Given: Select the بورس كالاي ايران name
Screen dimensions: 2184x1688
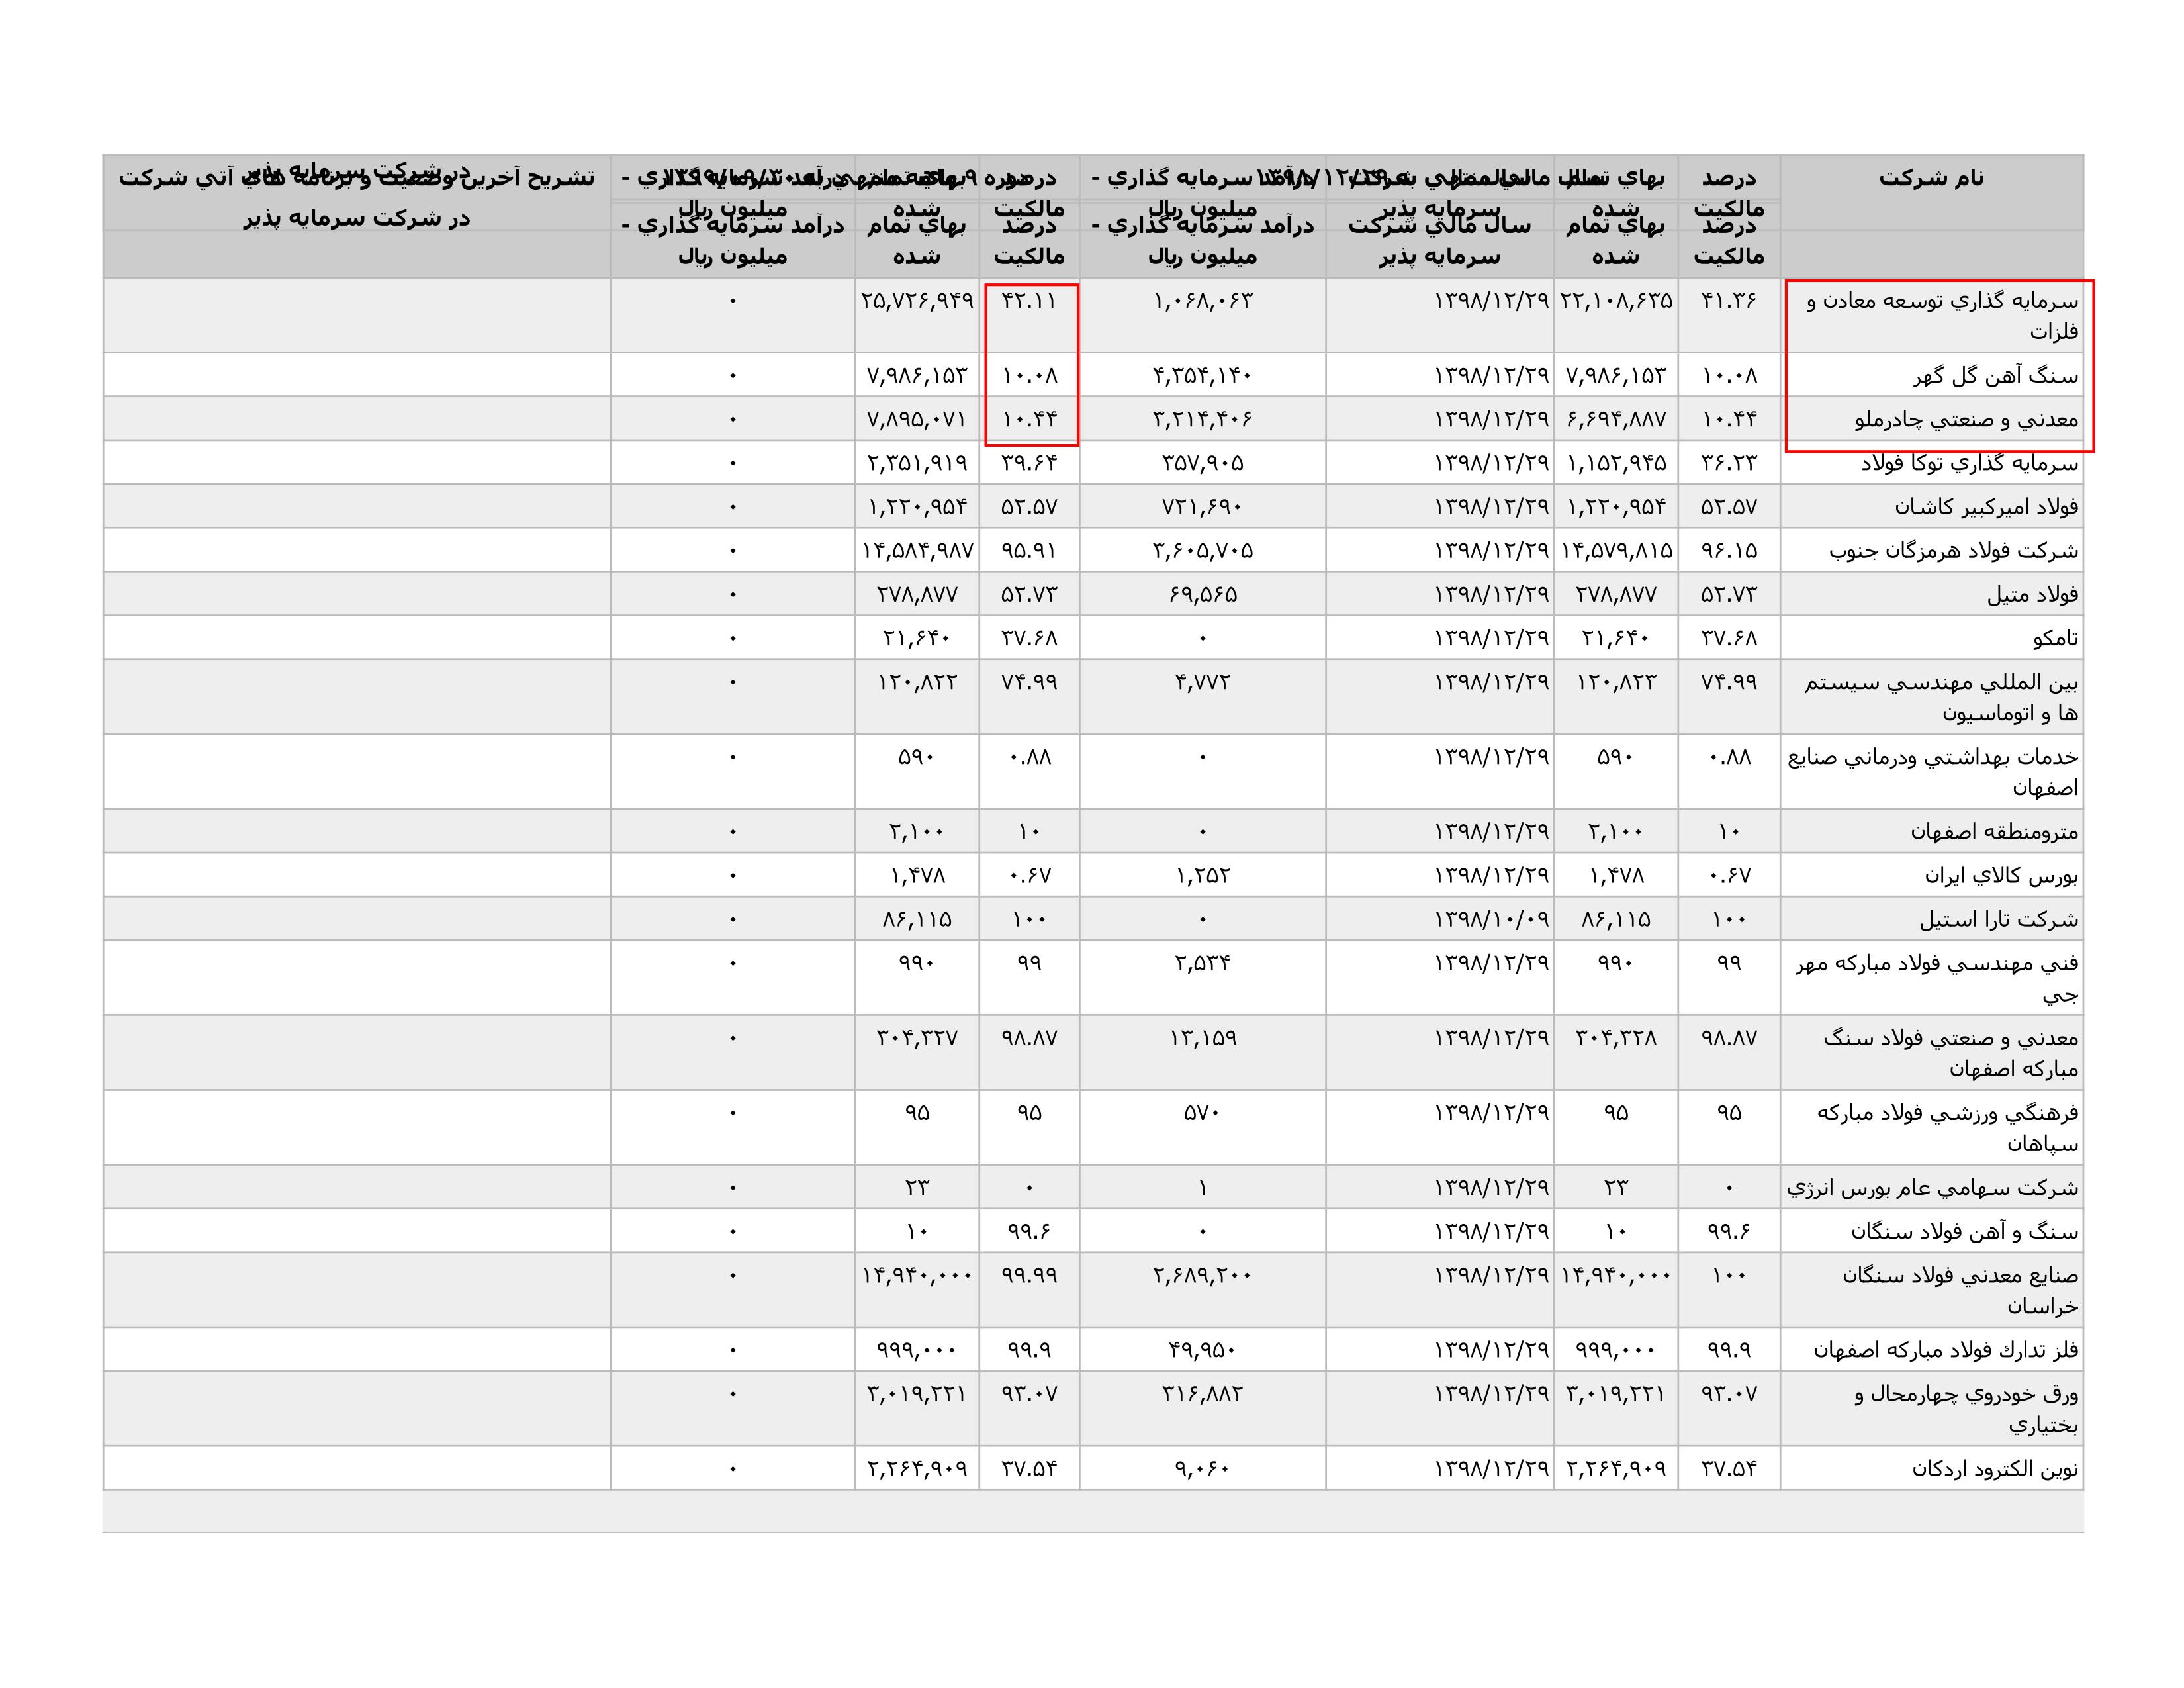Looking at the screenshot, I should [2001, 876].
